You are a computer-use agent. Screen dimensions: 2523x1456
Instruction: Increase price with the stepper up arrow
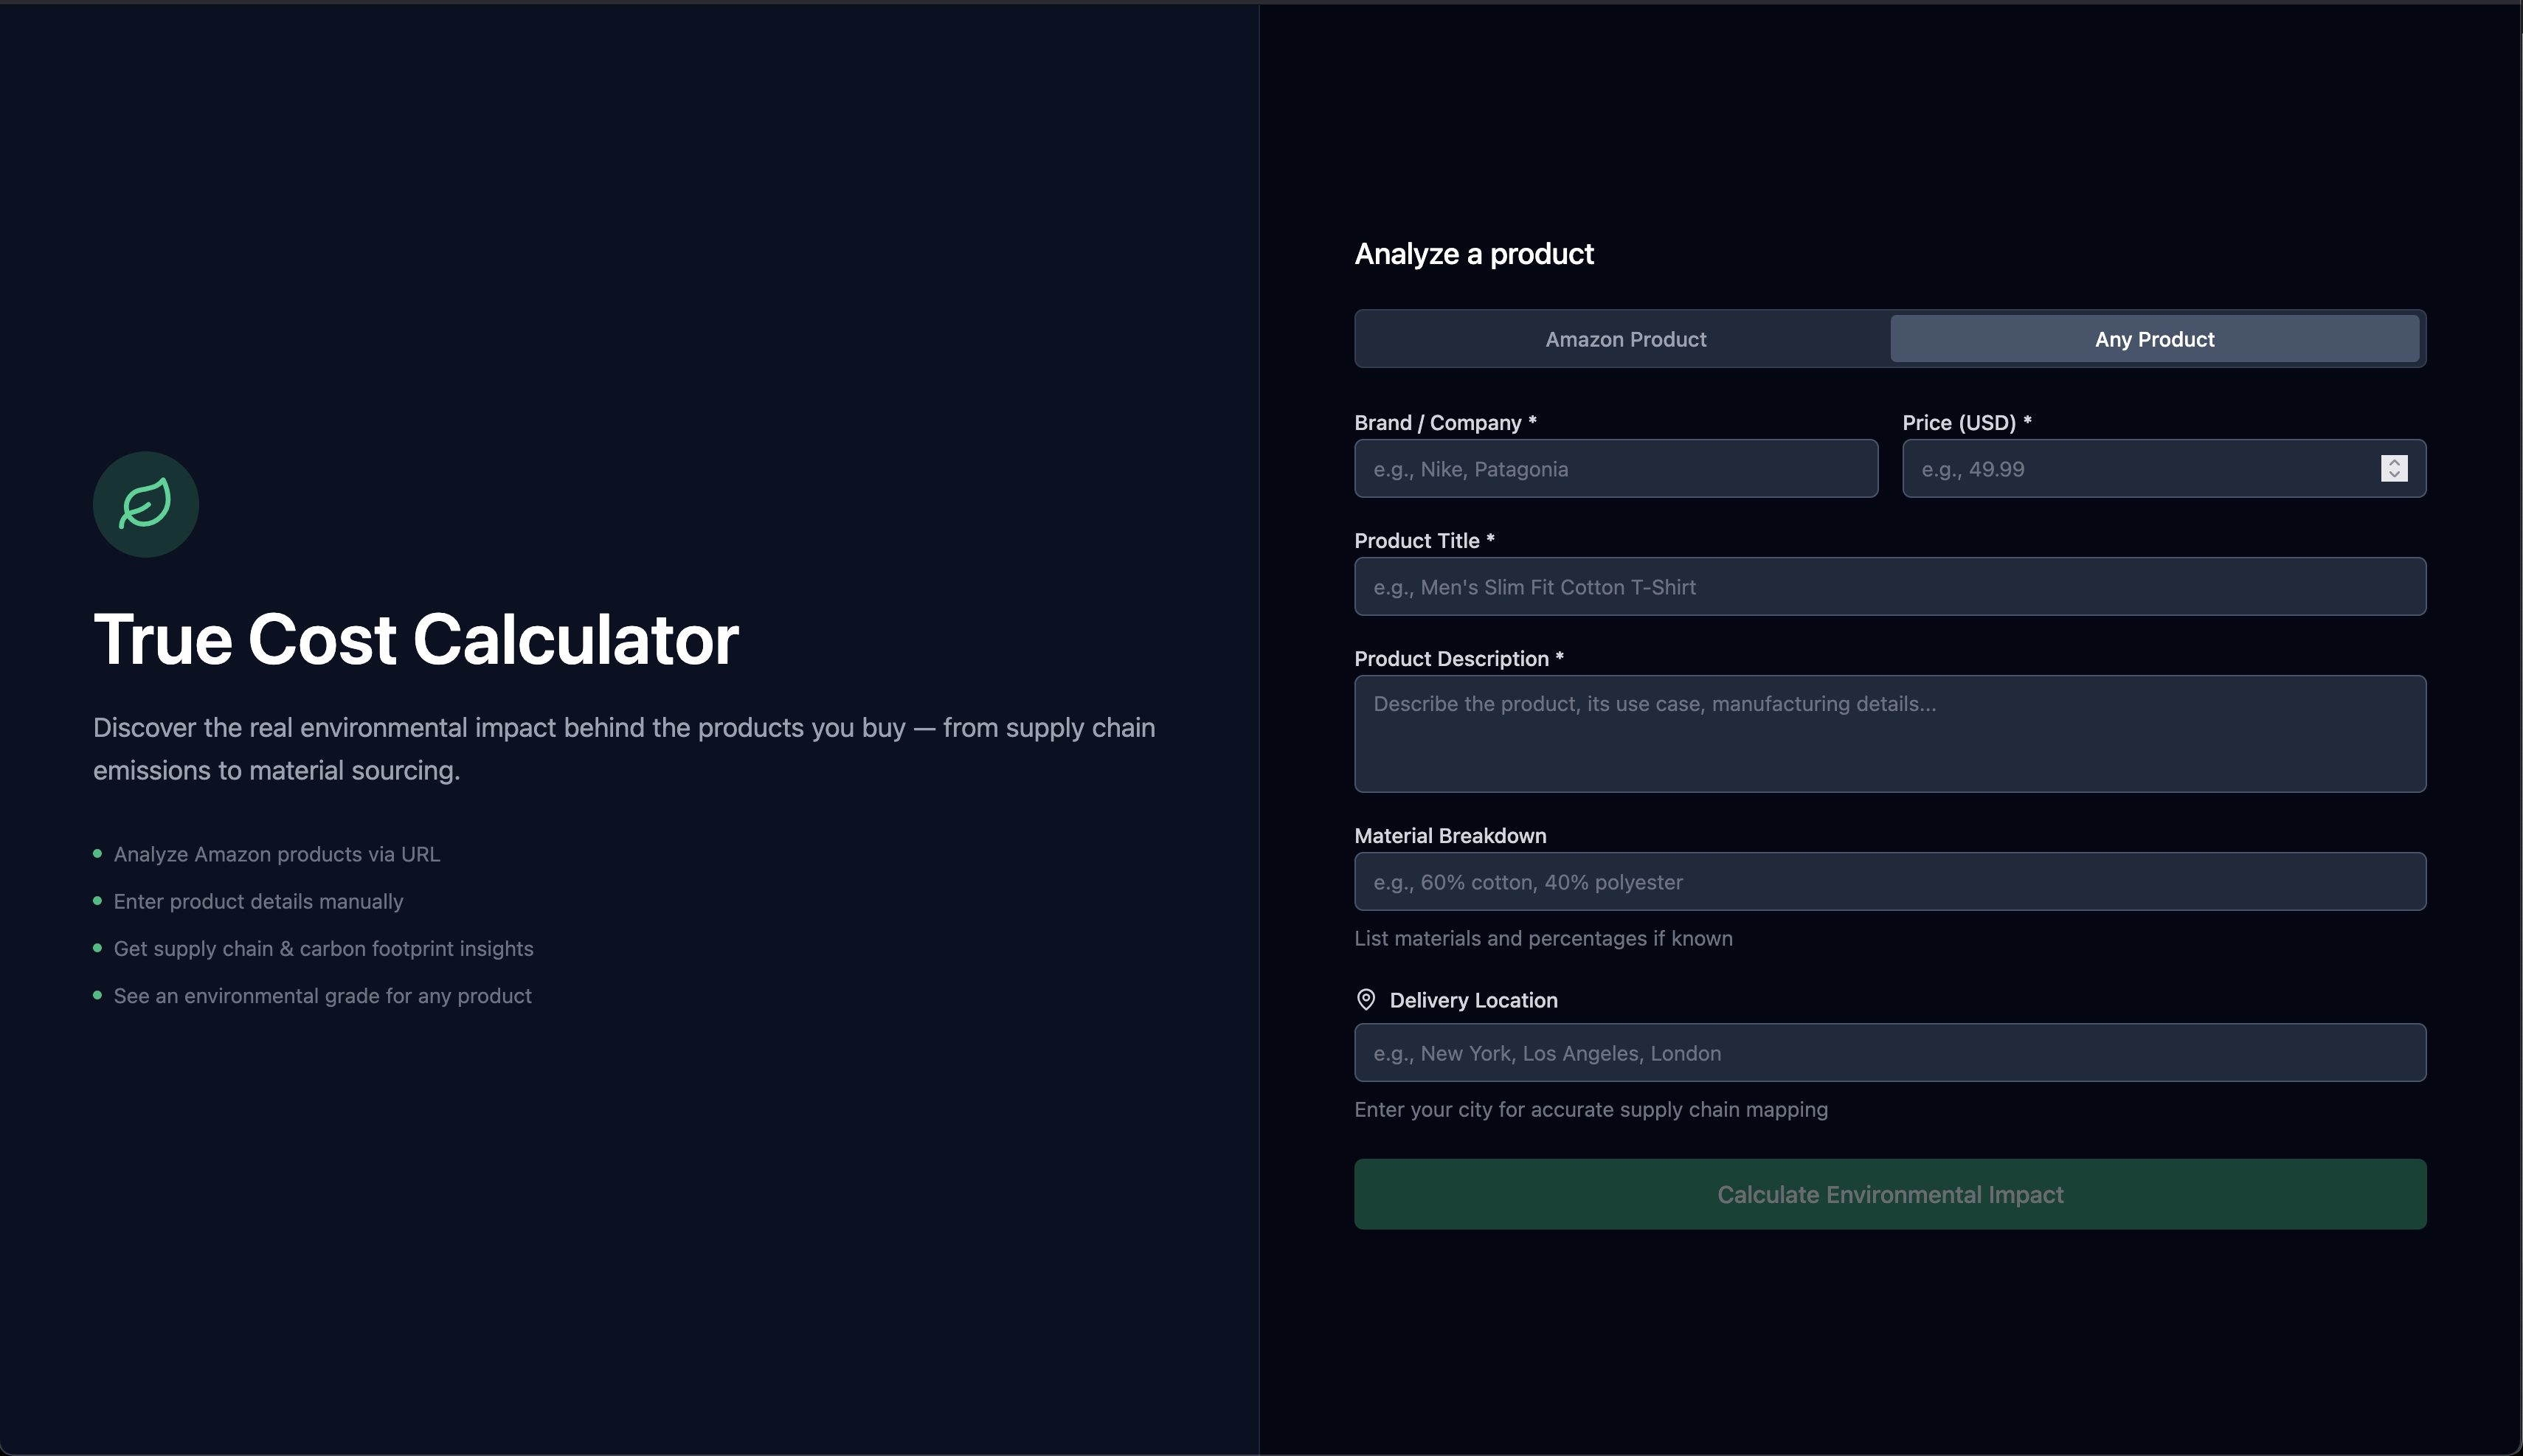pos(2394,462)
